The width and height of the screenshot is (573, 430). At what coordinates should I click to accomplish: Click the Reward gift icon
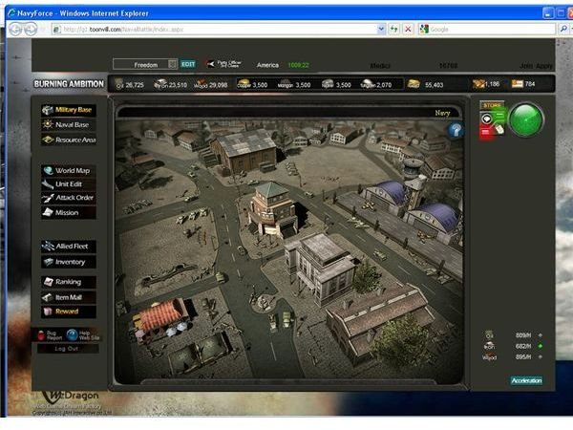(48, 312)
